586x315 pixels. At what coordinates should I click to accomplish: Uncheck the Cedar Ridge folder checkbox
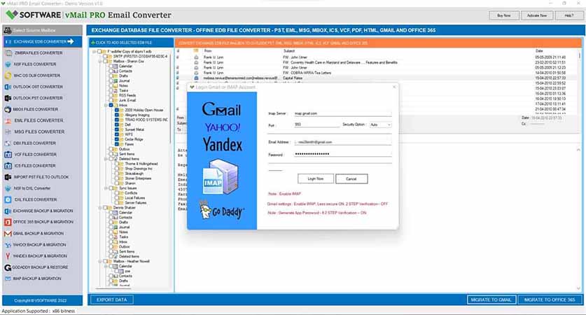pos(117,139)
